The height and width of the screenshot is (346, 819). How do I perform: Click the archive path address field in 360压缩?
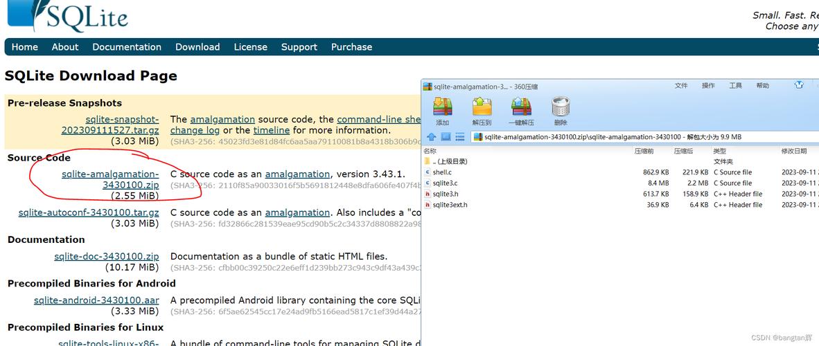pos(645,137)
